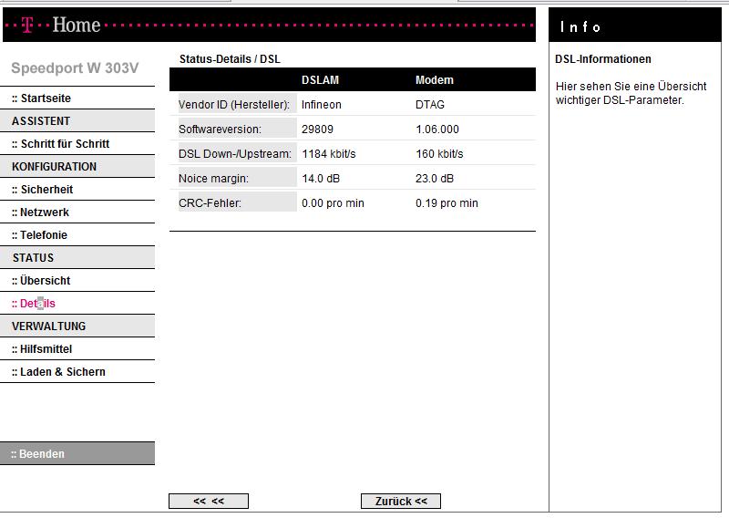This screenshot has width=729, height=518.
Task: Open Laden & Sichern page
Action: pos(58,372)
